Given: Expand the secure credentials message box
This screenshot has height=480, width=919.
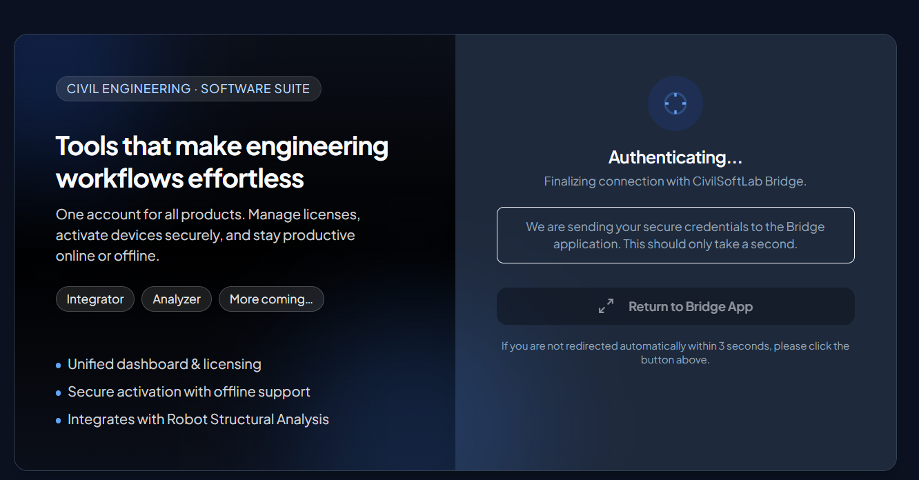Looking at the screenshot, I should [x=675, y=235].
